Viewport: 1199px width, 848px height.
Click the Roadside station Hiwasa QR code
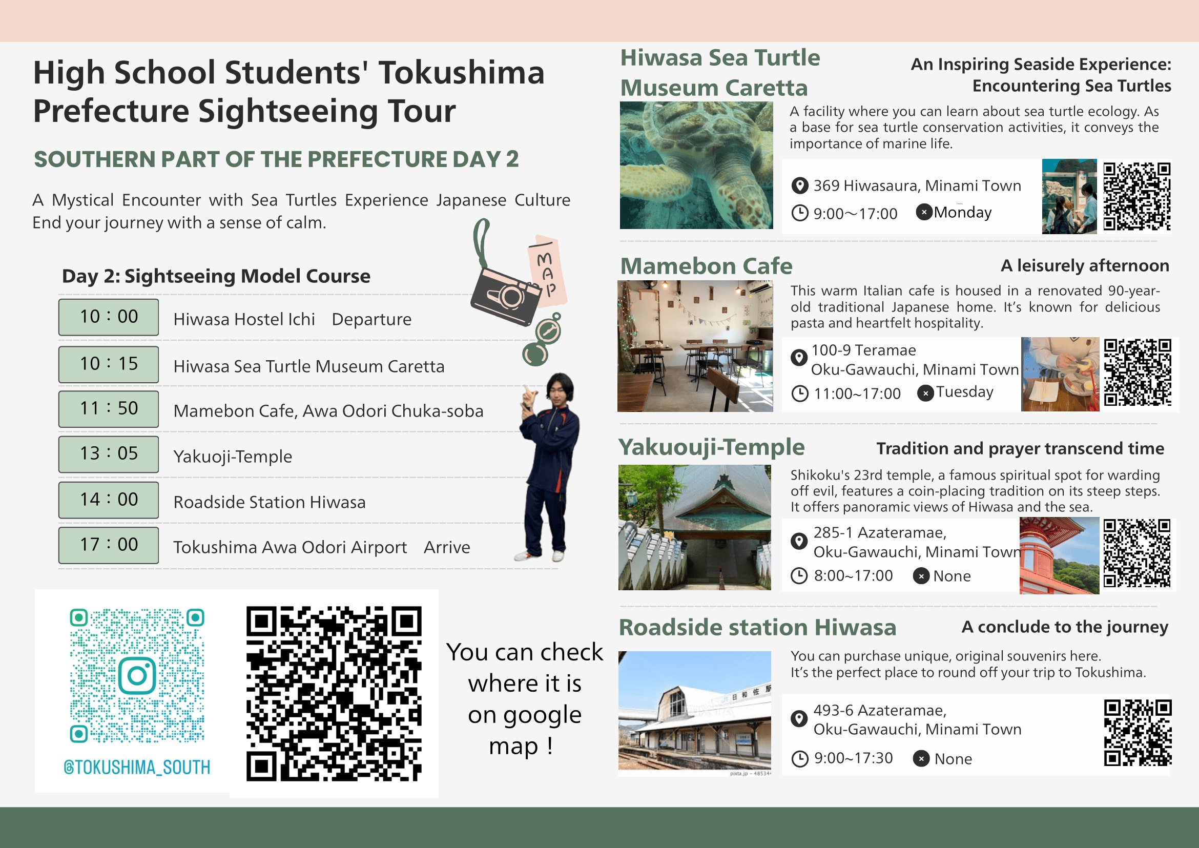coord(1138,733)
